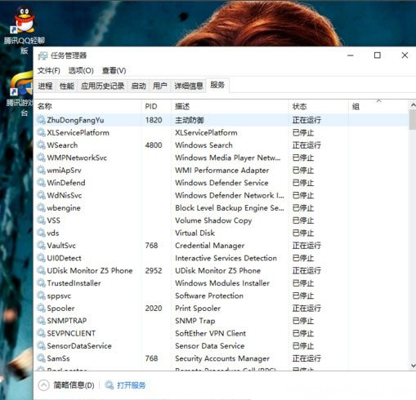
Task: Click the Task Manager title bar icon
Action: pyautogui.click(x=42, y=56)
